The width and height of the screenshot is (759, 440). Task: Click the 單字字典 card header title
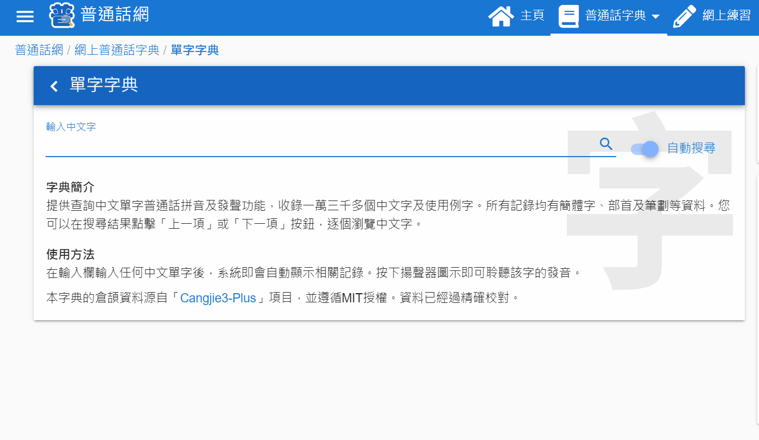(x=104, y=85)
